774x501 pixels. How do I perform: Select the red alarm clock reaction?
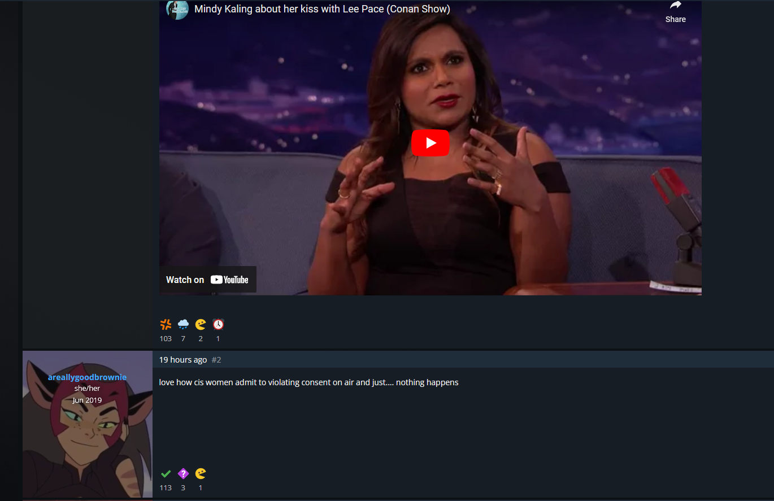coord(218,324)
